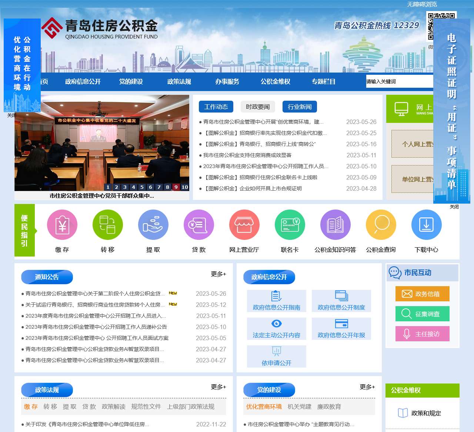Open the 下载中心 download icon
Image resolution: width=474 pixels, height=432 pixels.
[426, 224]
